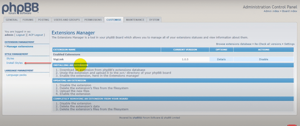This screenshot has height=126, width=300.
Task: Click Install Styles in sidebar
Action: coord(15,63)
